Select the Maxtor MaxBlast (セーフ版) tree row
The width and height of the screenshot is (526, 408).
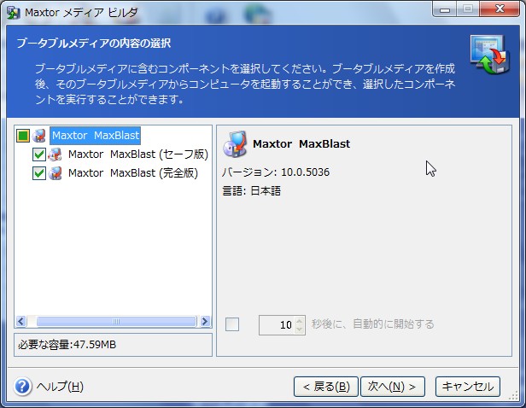[x=138, y=154]
